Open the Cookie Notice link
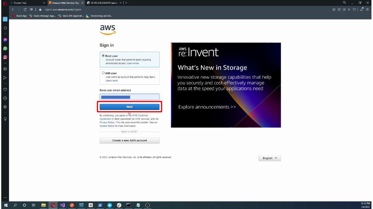Viewport: 373px width, 209px height. pyautogui.click(x=107, y=126)
